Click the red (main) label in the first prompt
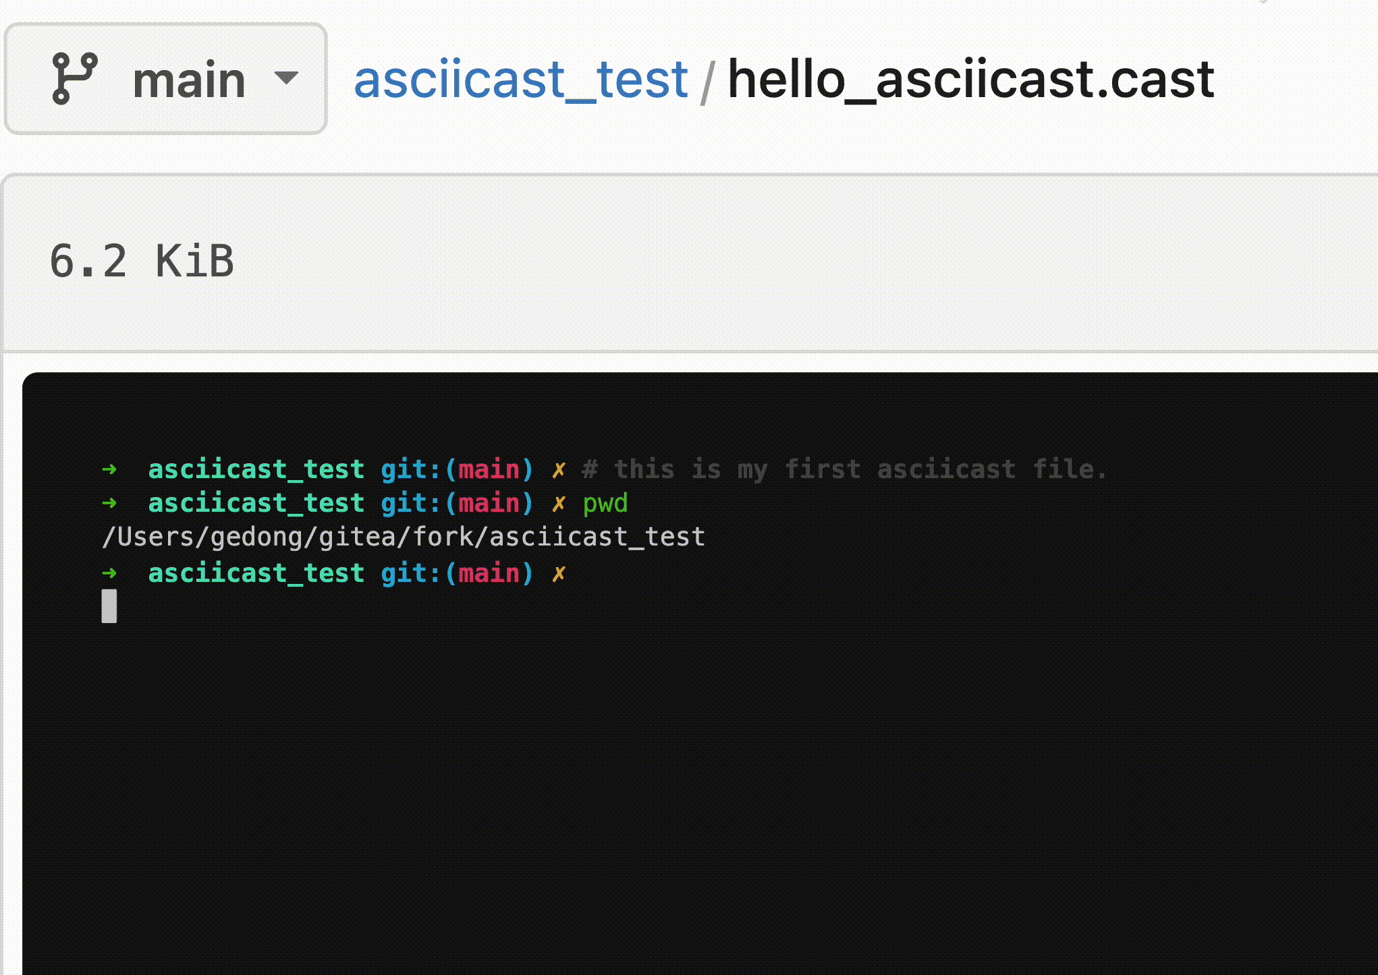Viewport: 1378px width, 975px height. click(x=491, y=469)
